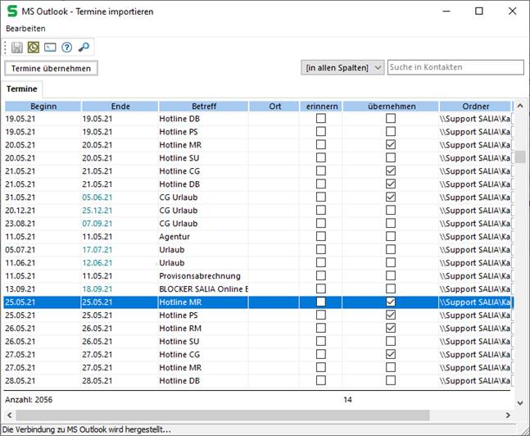
Task: Enable erinnern checkbox for Agentur row
Action: coord(321,237)
